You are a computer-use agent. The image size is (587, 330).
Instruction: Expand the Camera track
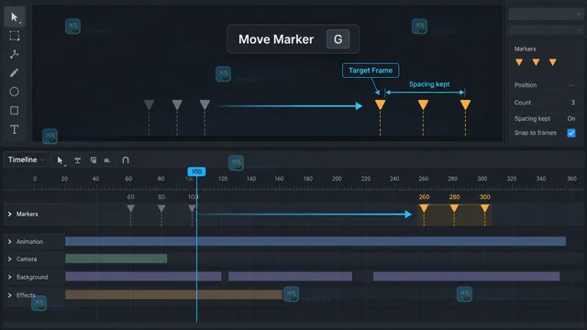pos(10,258)
